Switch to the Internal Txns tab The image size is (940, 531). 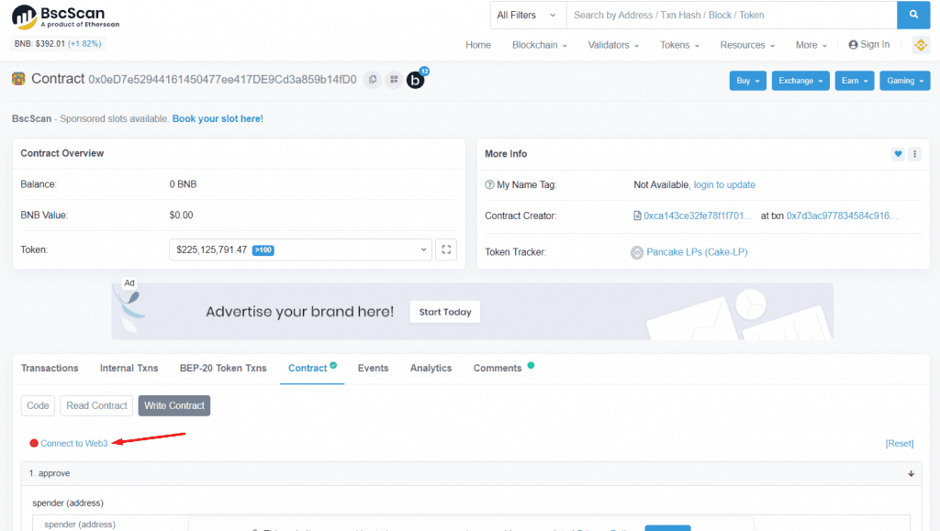point(129,368)
